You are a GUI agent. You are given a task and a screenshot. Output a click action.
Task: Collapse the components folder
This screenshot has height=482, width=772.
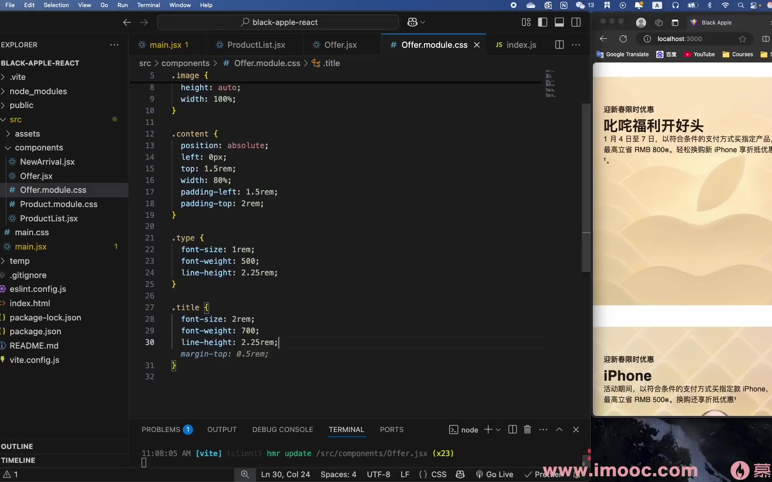pos(39,148)
